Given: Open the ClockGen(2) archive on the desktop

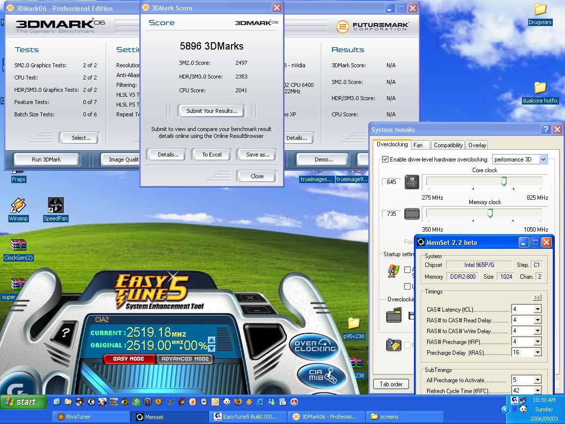Looking at the screenshot, I should pyautogui.click(x=18, y=245).
